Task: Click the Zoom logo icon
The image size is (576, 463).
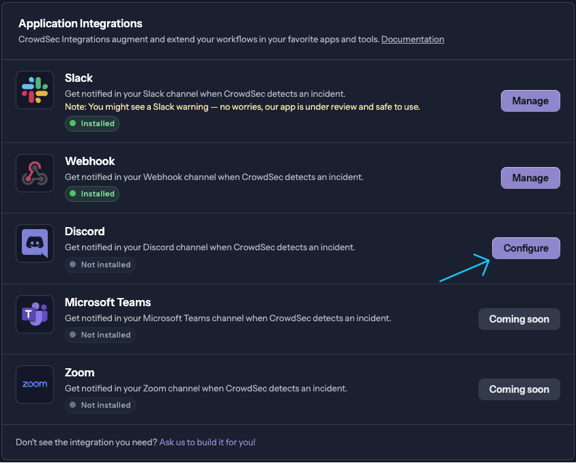Action: pyautogui.click(x=35, y=384)
